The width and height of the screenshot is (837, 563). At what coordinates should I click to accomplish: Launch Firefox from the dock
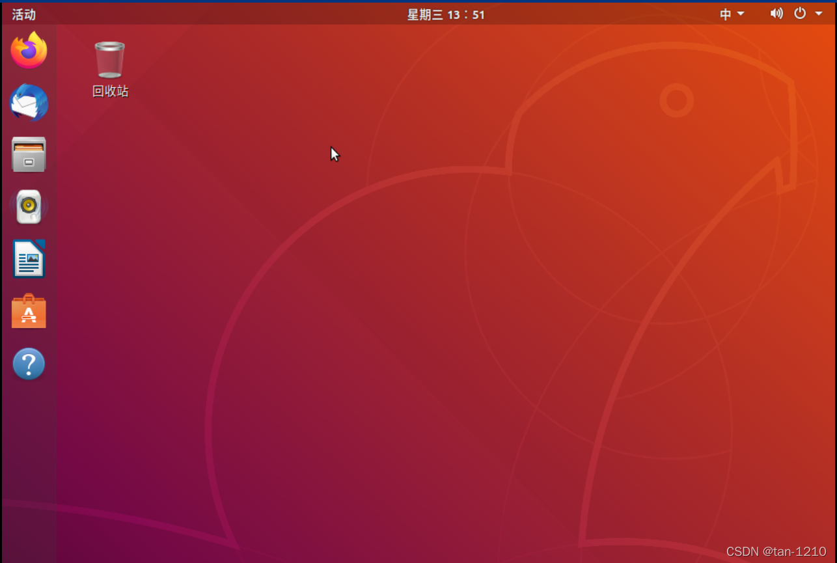click(29, 50)
